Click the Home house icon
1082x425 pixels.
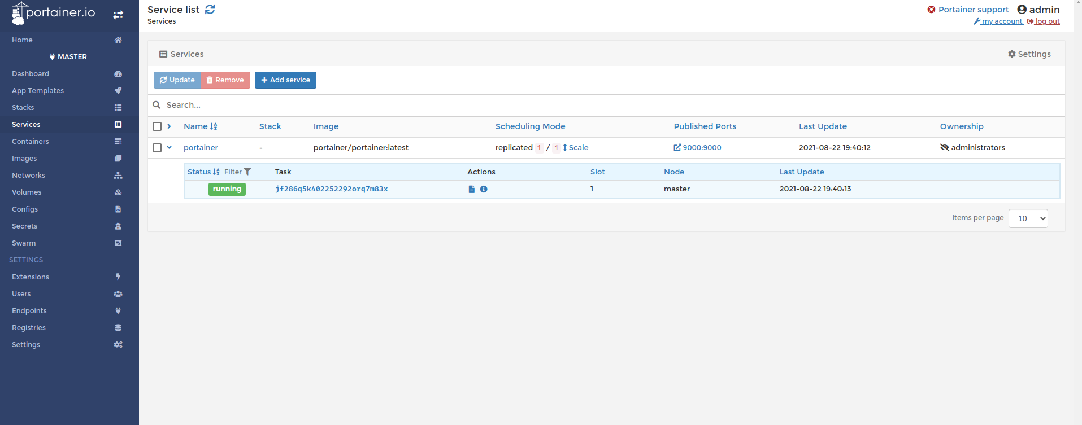pyautogui.click(x=118, y=40)
